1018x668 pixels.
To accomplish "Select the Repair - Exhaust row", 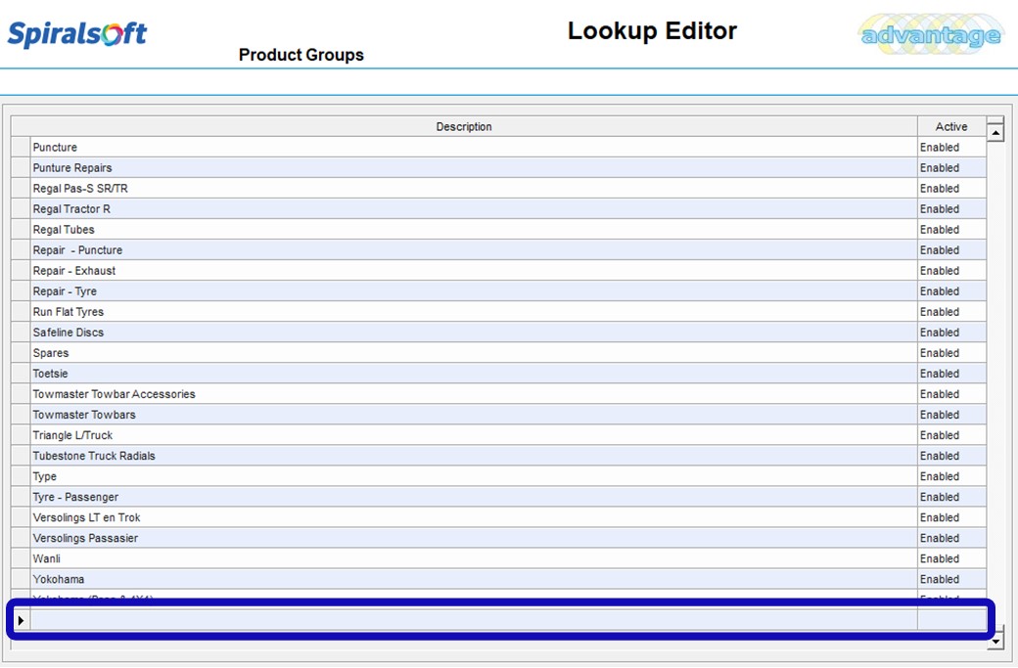I will pyautogui.click(x=498, y=271).
